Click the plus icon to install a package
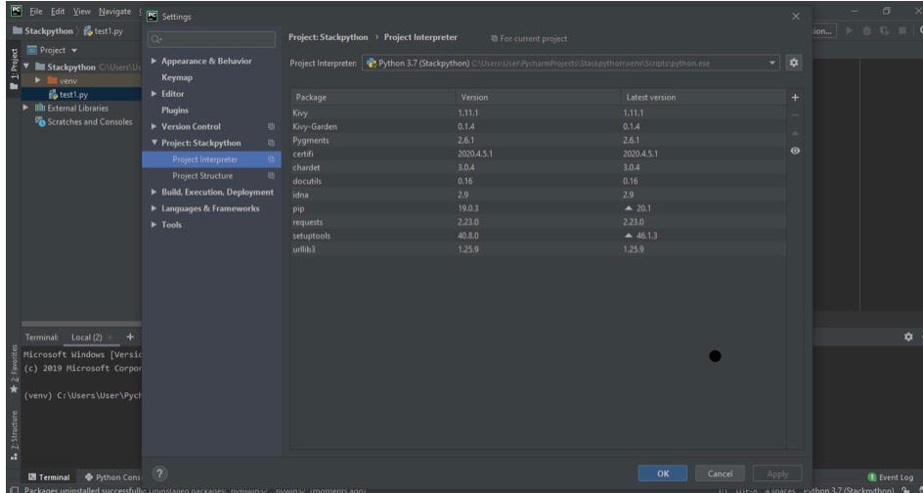 [x=795, y=97]
